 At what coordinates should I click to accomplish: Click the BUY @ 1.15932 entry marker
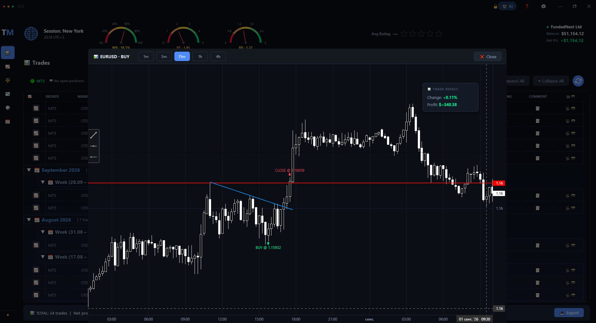point(268,247)
